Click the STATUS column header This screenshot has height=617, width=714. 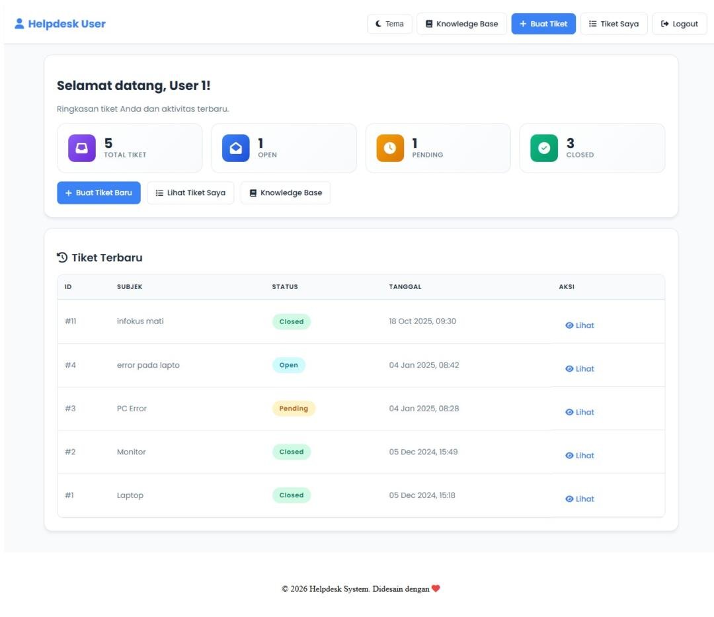[285, 286]
